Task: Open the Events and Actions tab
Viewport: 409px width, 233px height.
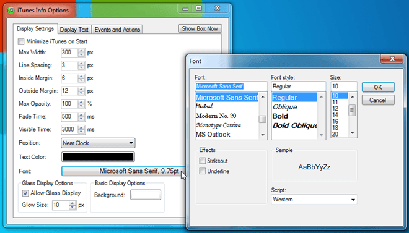Action: click(x=117, y=30)
